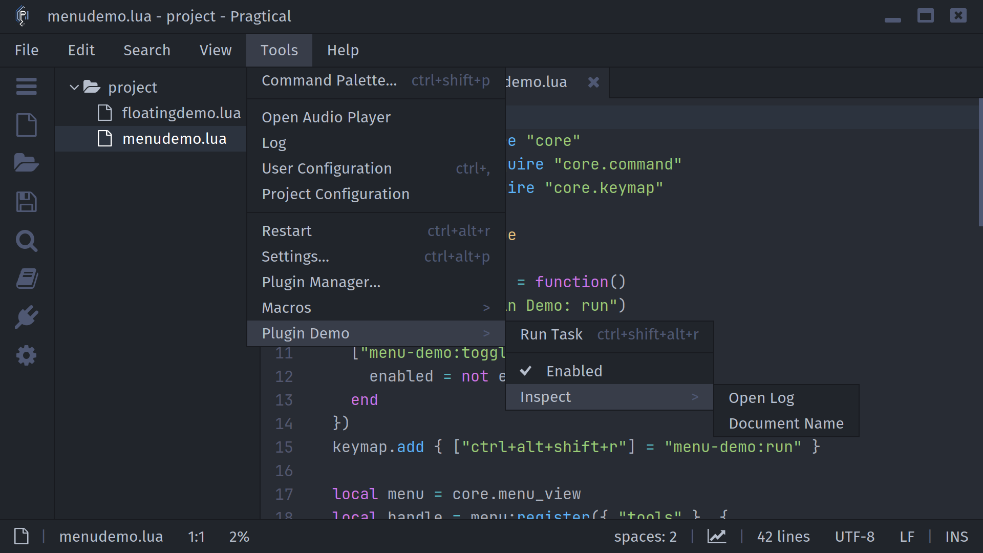Open the Search menu
The width and height of the screenshot is (983, 553).
tap(147, 50)
